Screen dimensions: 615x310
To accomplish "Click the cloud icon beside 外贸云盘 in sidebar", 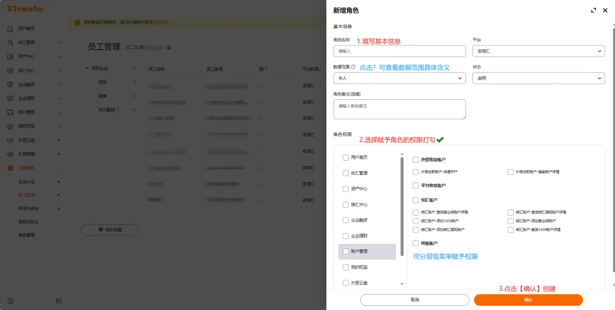I will click(x=10, y=140).
